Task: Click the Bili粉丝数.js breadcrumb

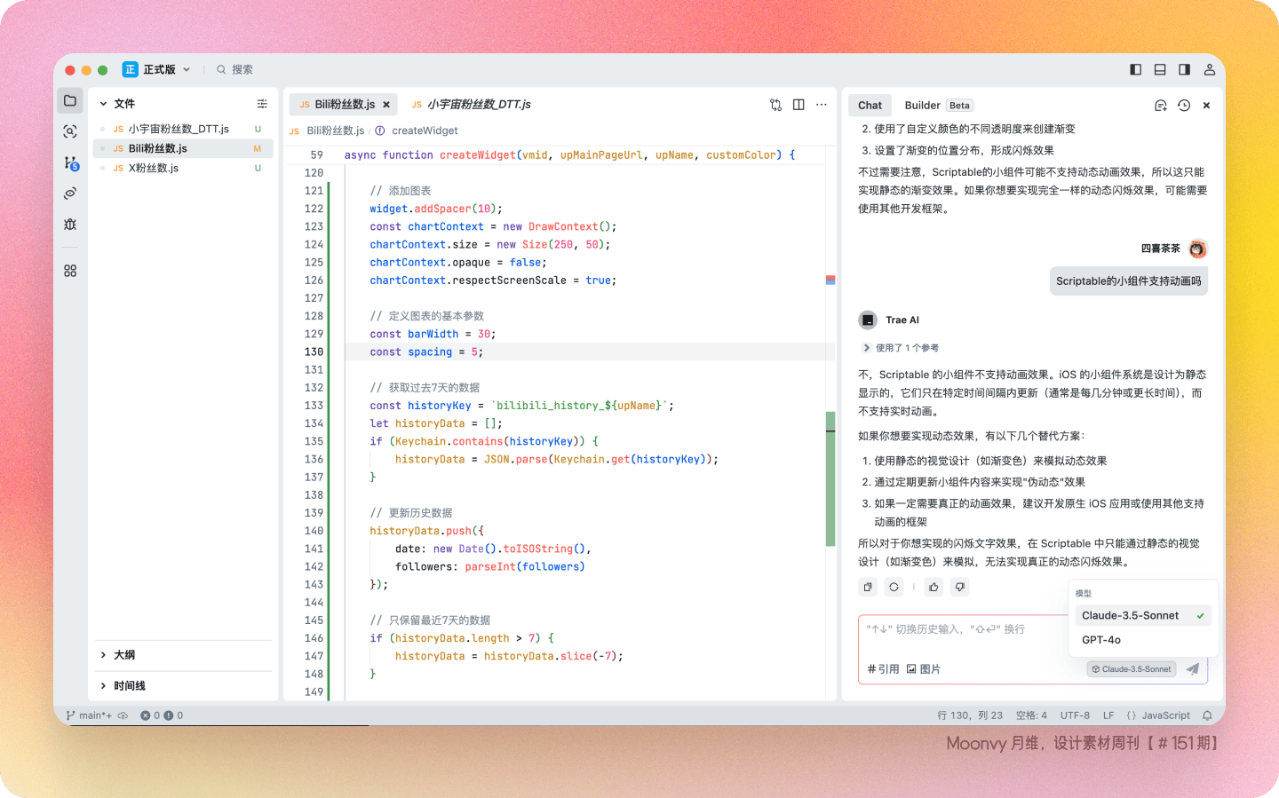Action: pos(328,130)
